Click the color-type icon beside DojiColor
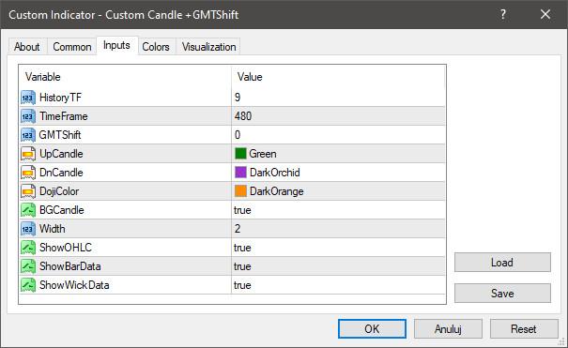The image size is (568, 348). coord(28,191)
